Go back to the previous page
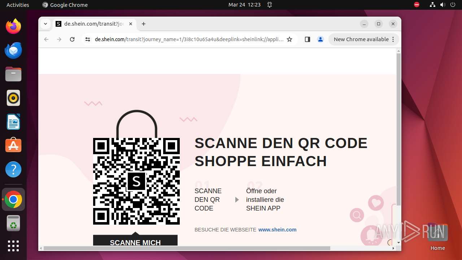The width and height of the screenshot is (462, 260). pos(46,39)
